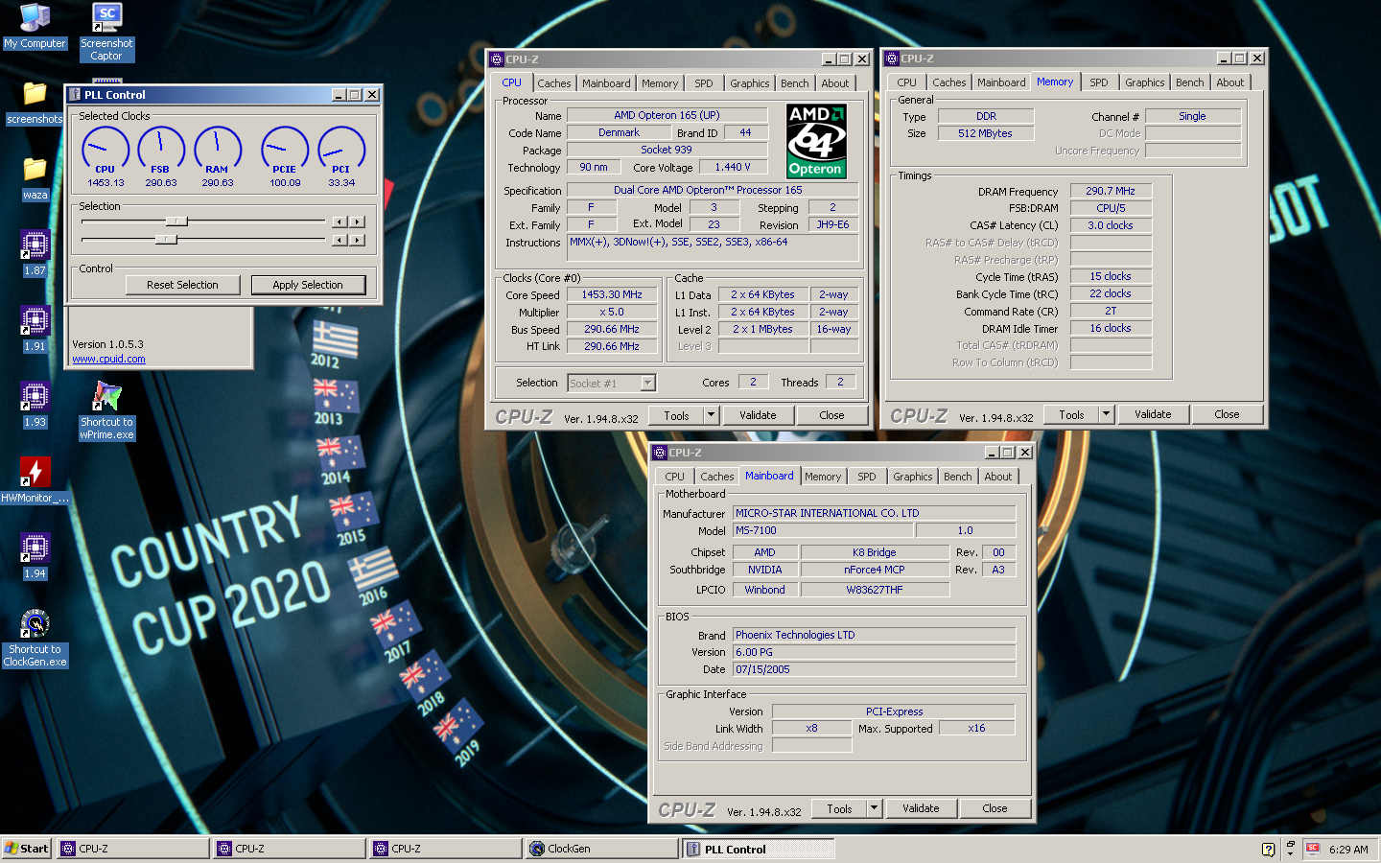Viewport: 1381px width, 863px height.
Task: Click the first CPU-Z taskbar button
Action: point(132,849)
